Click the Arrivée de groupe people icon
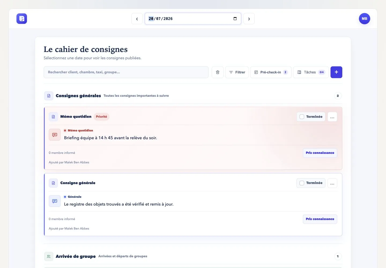This screenshot has height=268, width=386. point(49,256)
